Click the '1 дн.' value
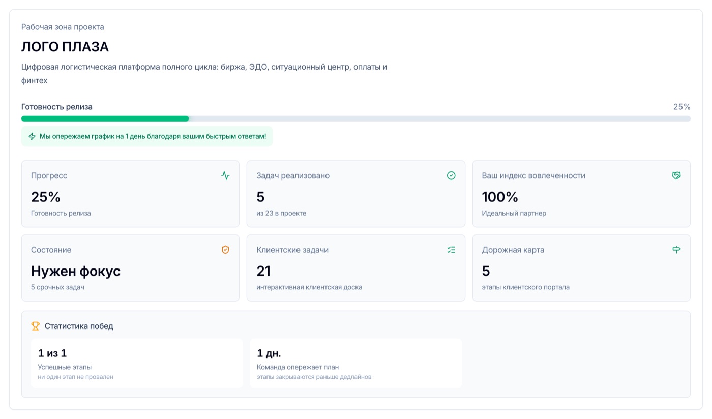This screenshot has height=419, width=712. 269,353
